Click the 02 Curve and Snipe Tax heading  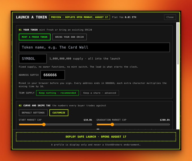click(34, 106)
